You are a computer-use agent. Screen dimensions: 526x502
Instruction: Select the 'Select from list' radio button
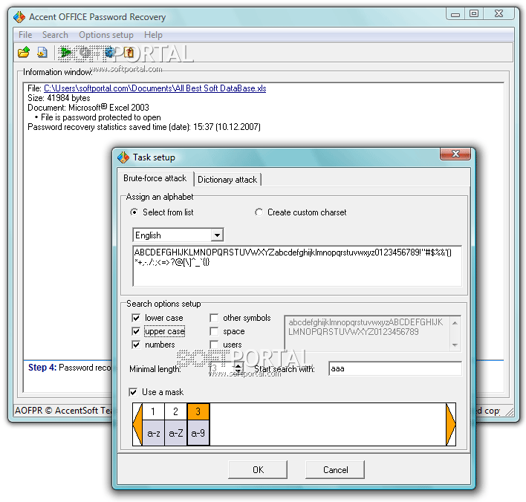point(134,212)
